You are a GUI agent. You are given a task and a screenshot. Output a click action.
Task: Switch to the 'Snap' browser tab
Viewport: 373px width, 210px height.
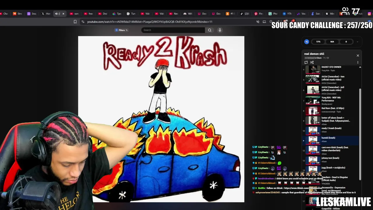tap(32, 14)
